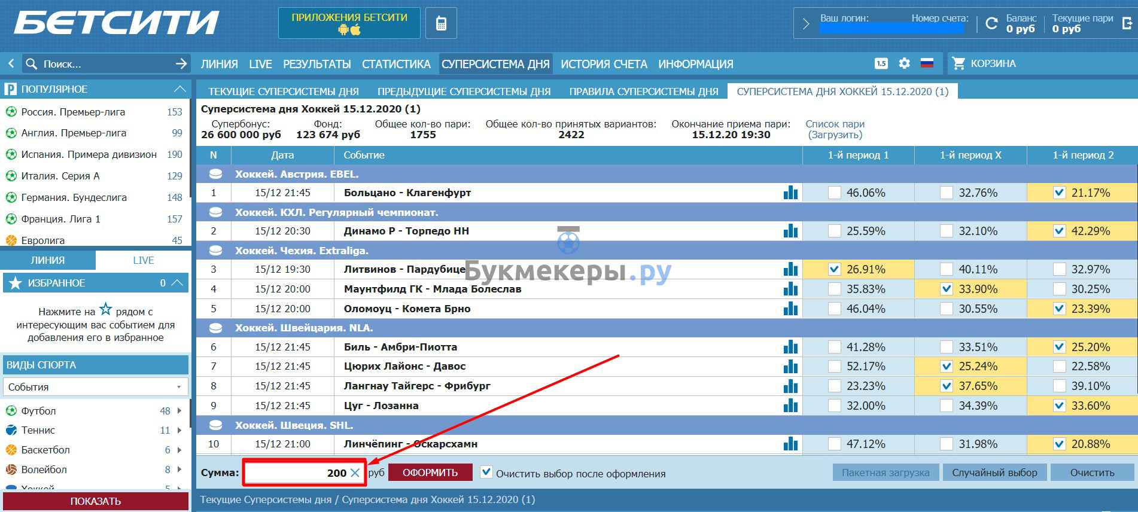Collapse the ИЗБРАННОЕ section chevron

pyautogui.click(x=177, y=282)
